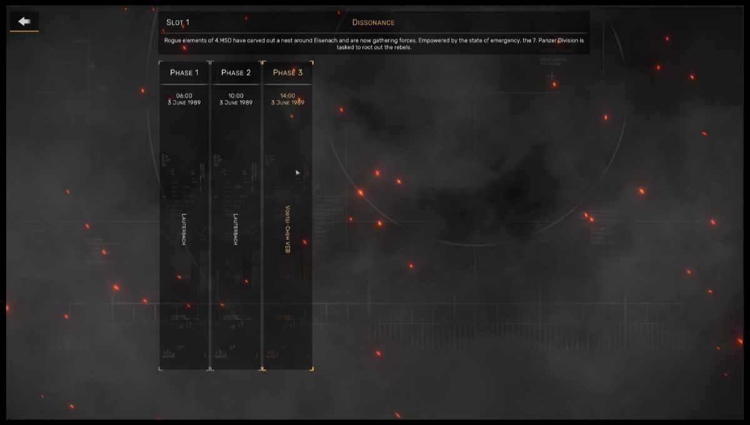Select the Phase 2 header
The height and width of the screenshot is (425, 750).
[x=236, y=72]
